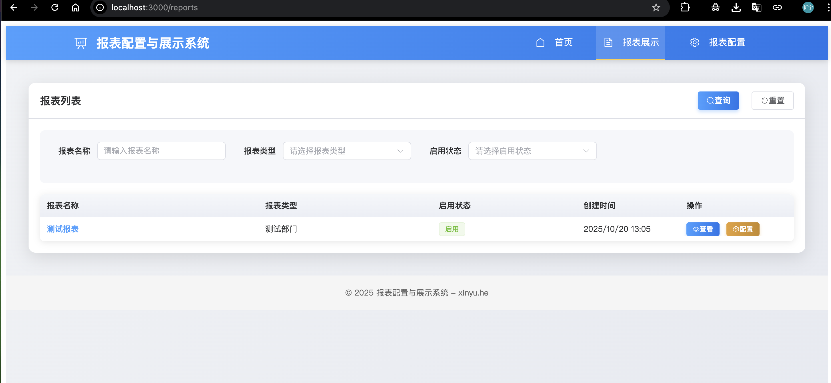
Task: Click the 重置 reset button
Action: tap(772, 101)
